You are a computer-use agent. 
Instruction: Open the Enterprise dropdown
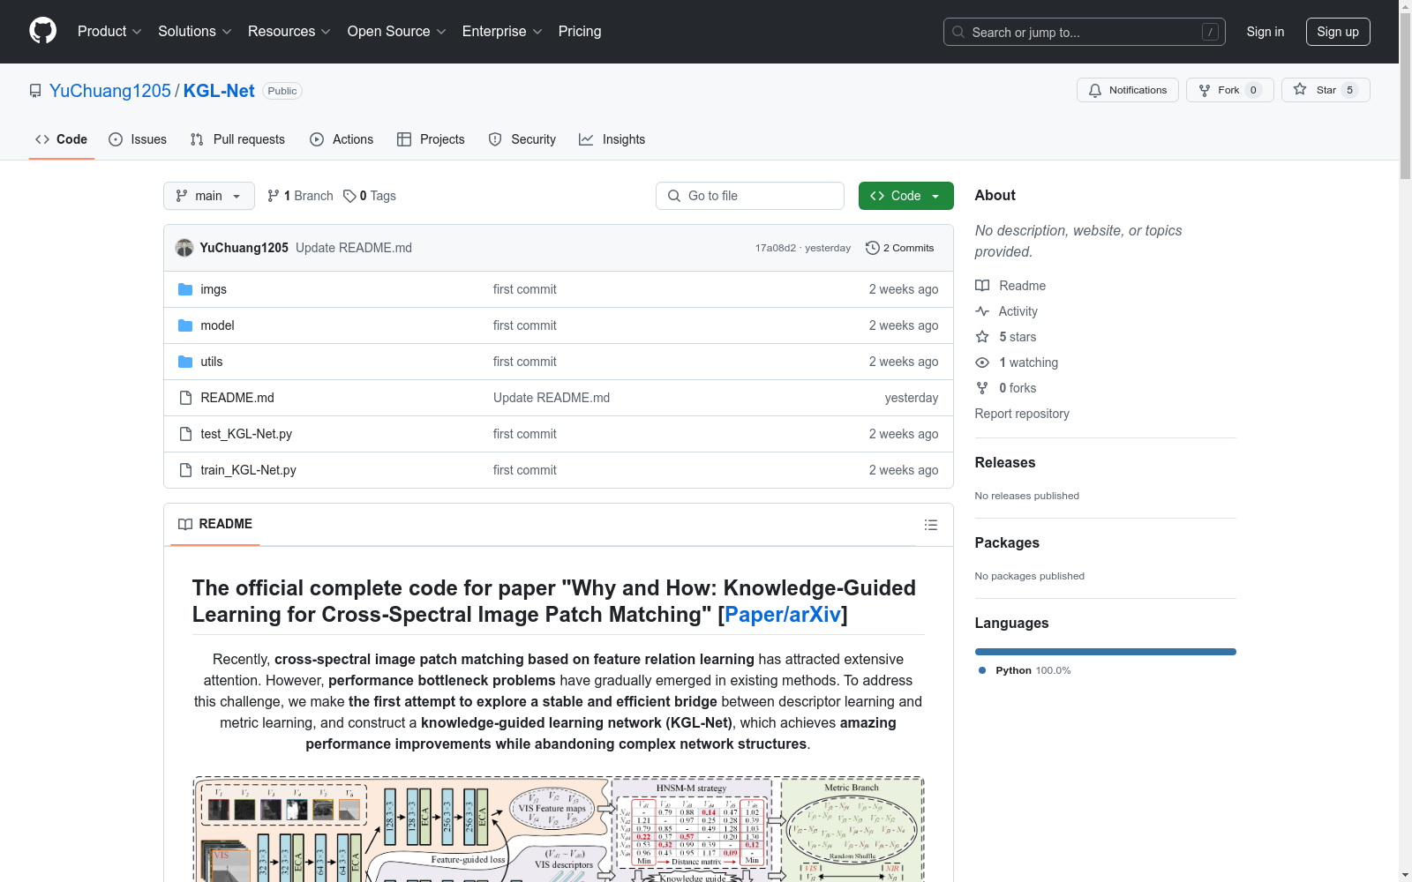tap(502, 32)
